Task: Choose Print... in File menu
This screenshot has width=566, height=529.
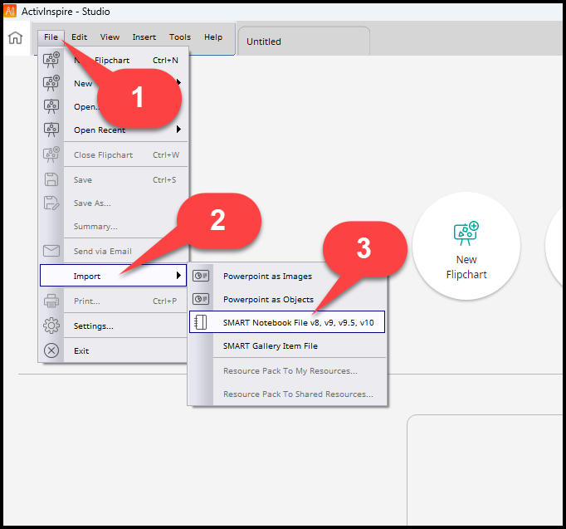Action: click(x=114, y=301)
